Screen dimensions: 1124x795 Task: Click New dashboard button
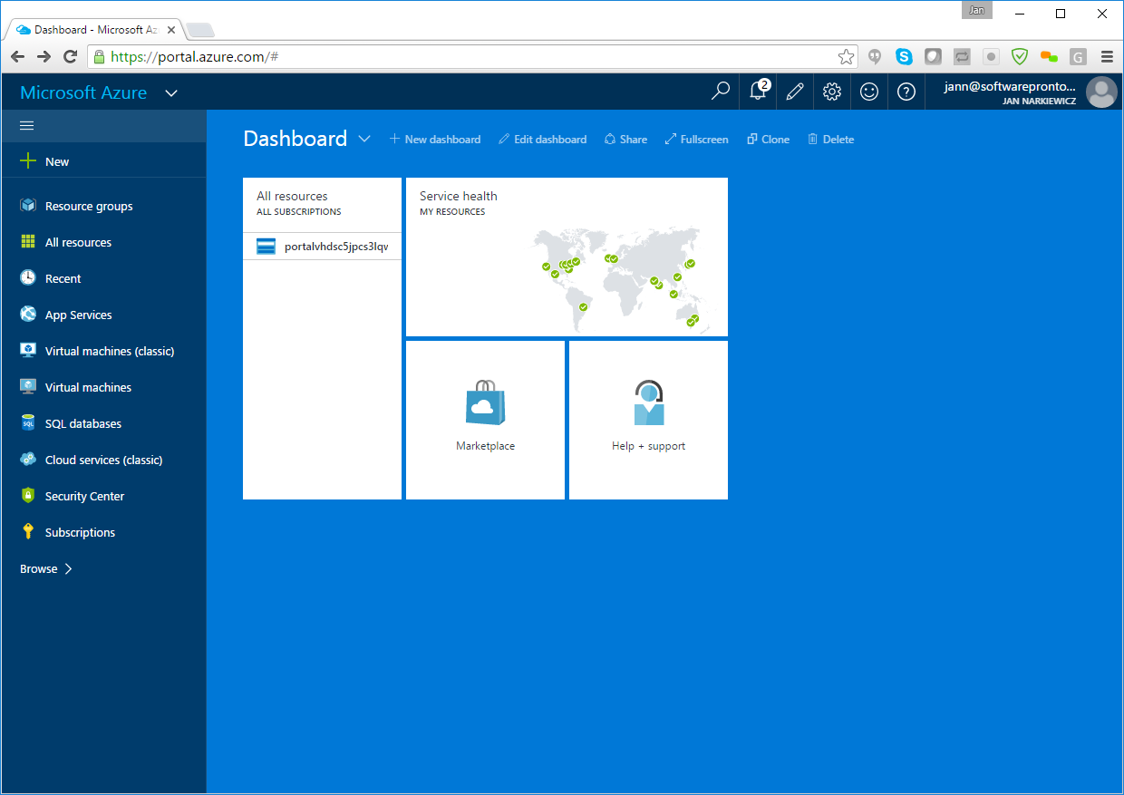pos(435,140)
